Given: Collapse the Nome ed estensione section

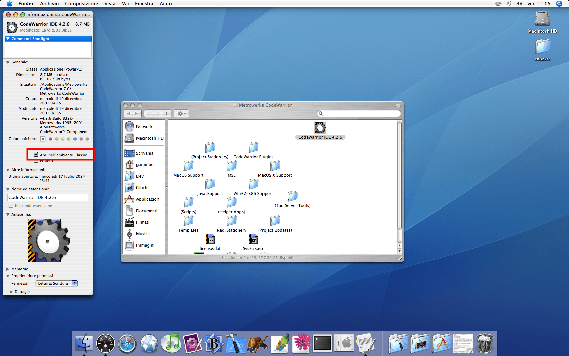Looking at the screenshot, I should coord(8,189).
